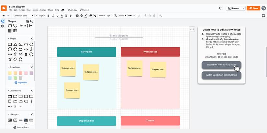Open the Liberation Sans font dropdown
The width and height of the screenshot is (267, 133).
click(x=24, y=15)
